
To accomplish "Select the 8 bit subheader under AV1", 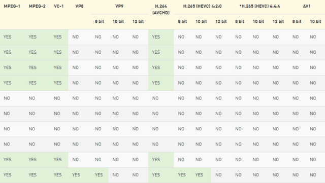I will (x=297, y=21).
